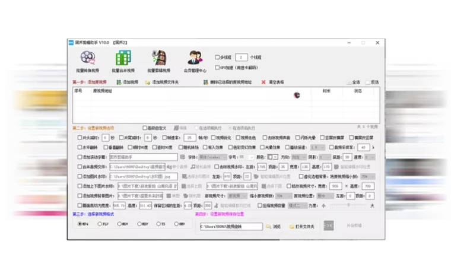The width and height of the screenshot is (451, 270).
Task: Click the 智能编辑水印位置 icon
Action: [x=336, y=167]
